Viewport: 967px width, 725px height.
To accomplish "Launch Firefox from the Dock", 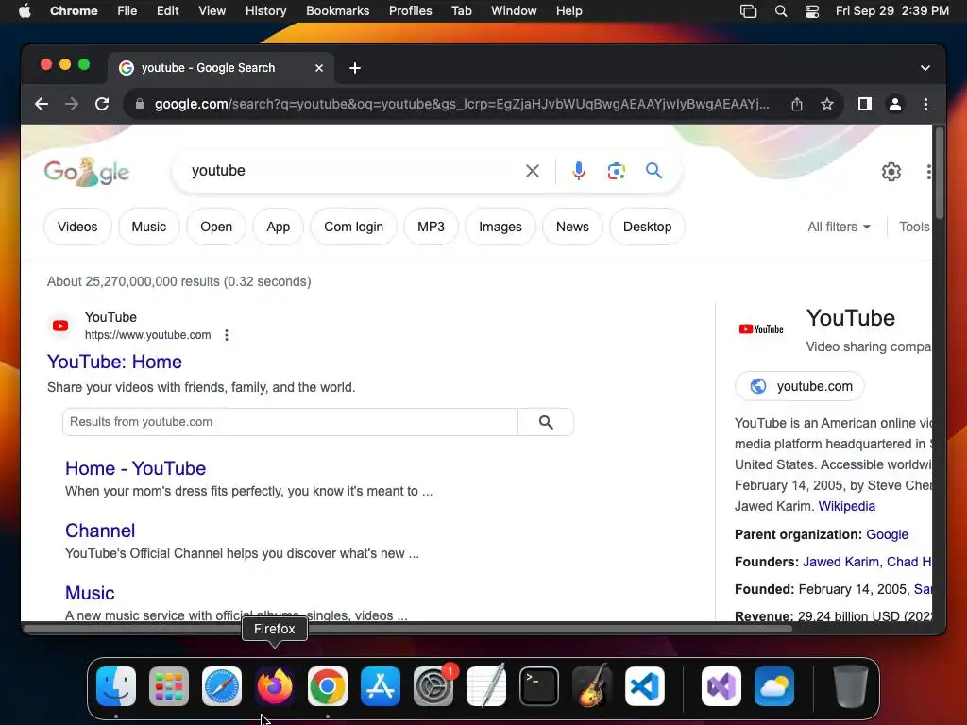I will pyautogui.click(x=275, y=686).
